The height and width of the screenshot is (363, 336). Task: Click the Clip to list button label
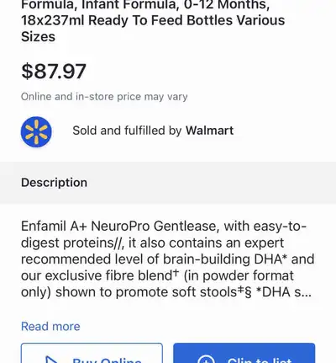(260, 360)
